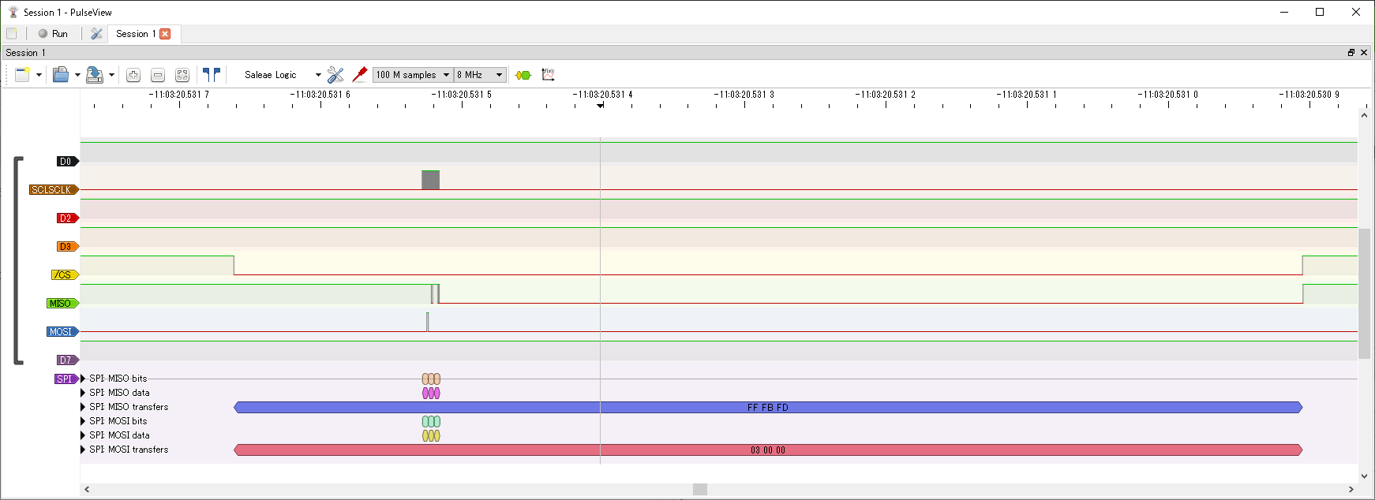Image resolution: width=1375 pixels, height=500 pixels.
Task: Close the Session 1 tab
Action: click(165, 34)
